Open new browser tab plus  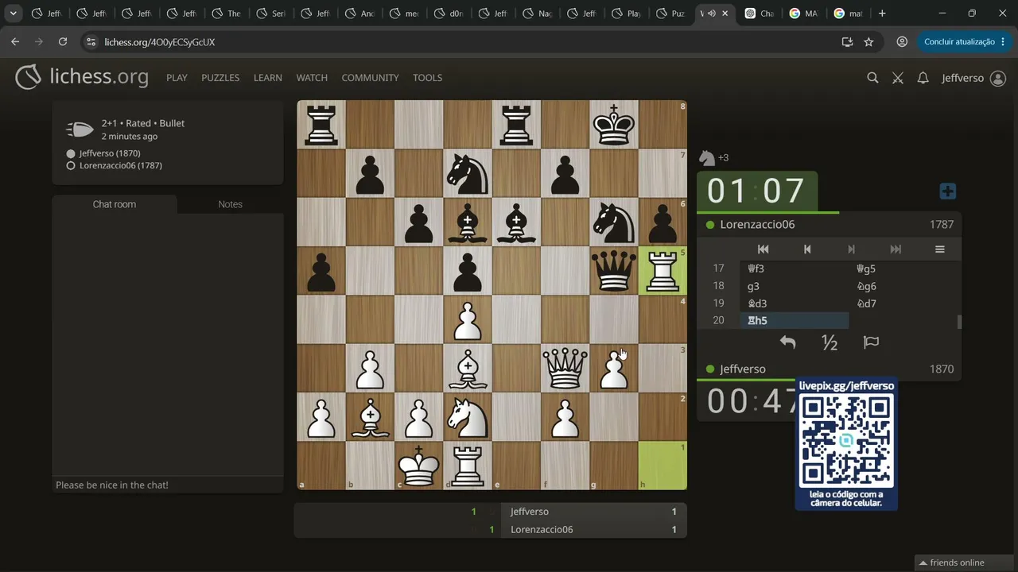882,14
